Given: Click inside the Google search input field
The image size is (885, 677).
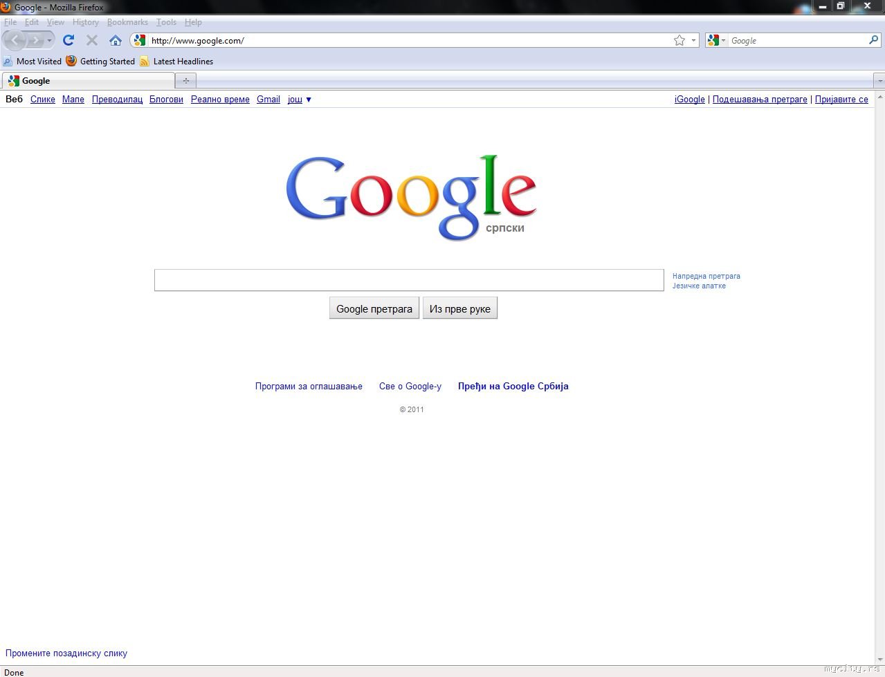Looking at the screenshot, I should (x=409, y=280).
